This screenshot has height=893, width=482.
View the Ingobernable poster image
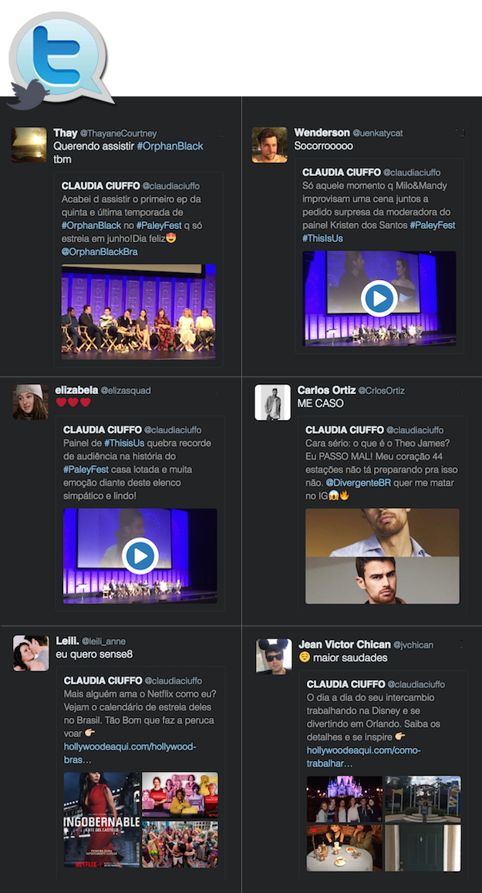coord(102,821)
